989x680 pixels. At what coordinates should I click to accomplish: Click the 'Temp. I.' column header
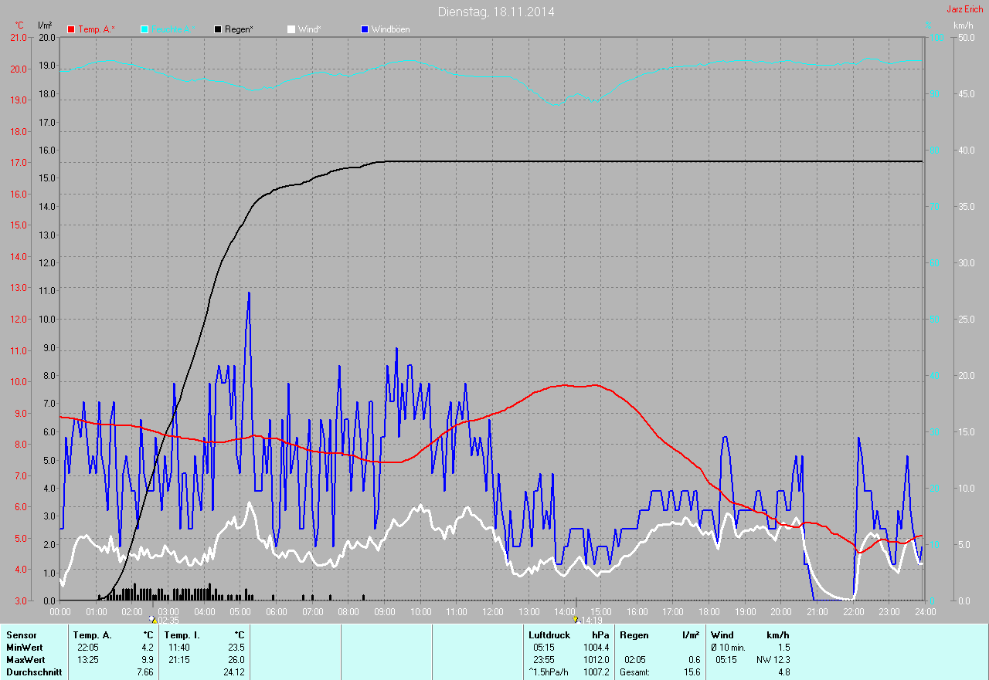click(182, 634)
